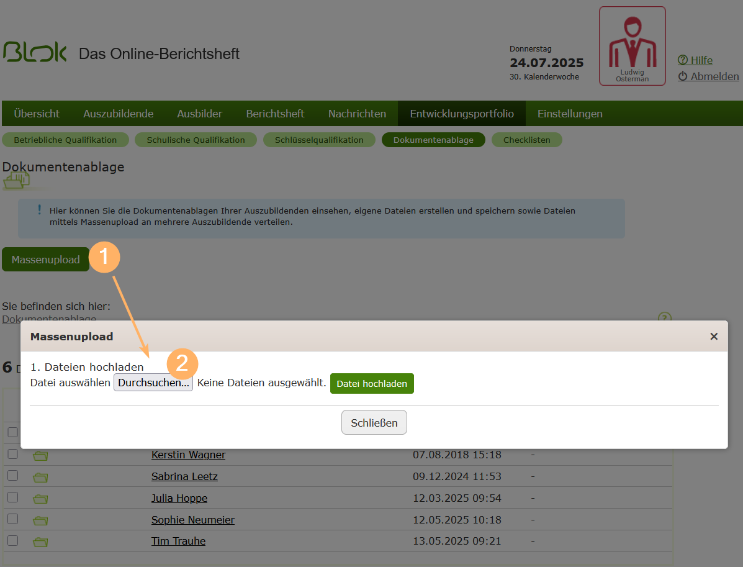743x567 pixels.
Task: Open Ludwig Osterman's profile avatar
Action: tap(632, 46)
